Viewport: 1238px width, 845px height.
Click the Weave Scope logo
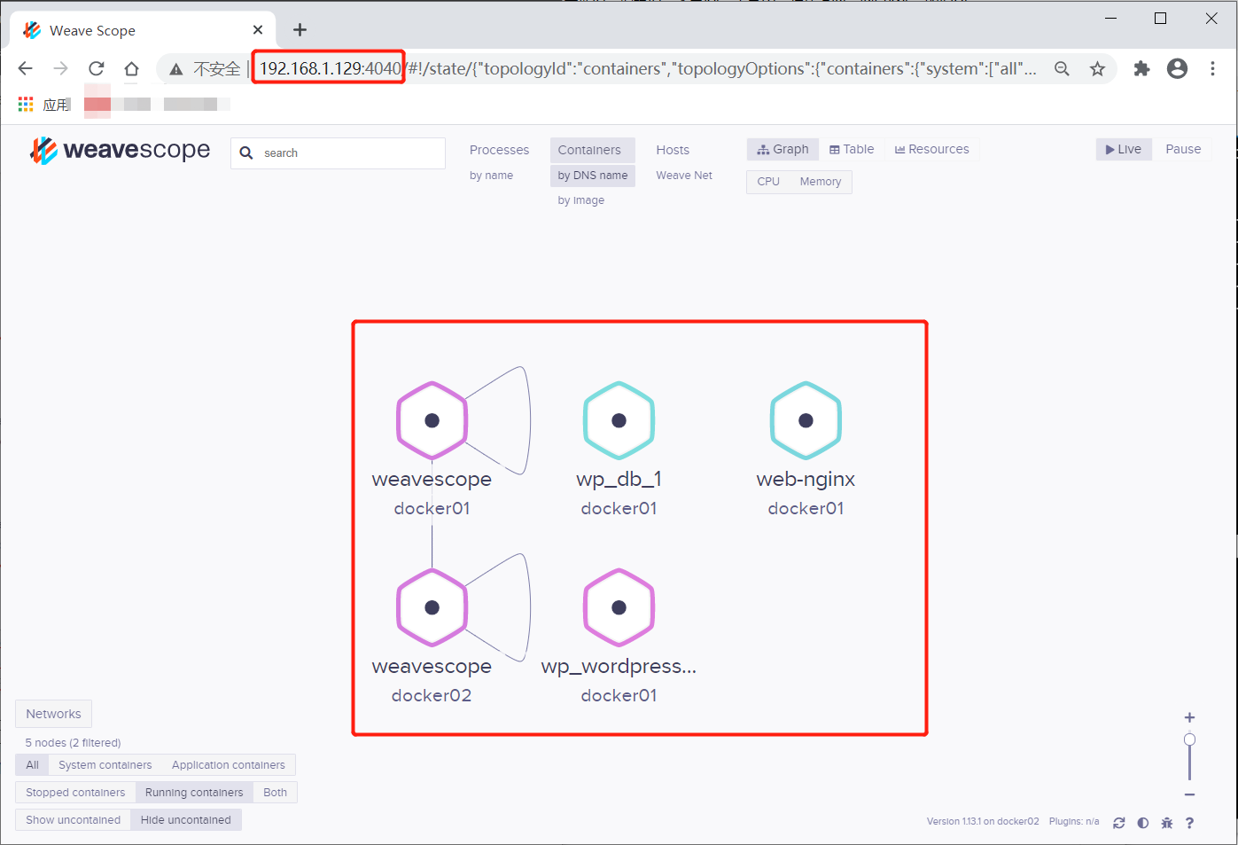click(x=121, y=151)
